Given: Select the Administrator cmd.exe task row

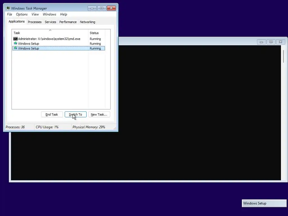Looking at the screenshot, I should (x=58, y=39).
